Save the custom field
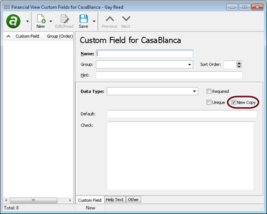The image size is (267, 214). pos(83,21)
